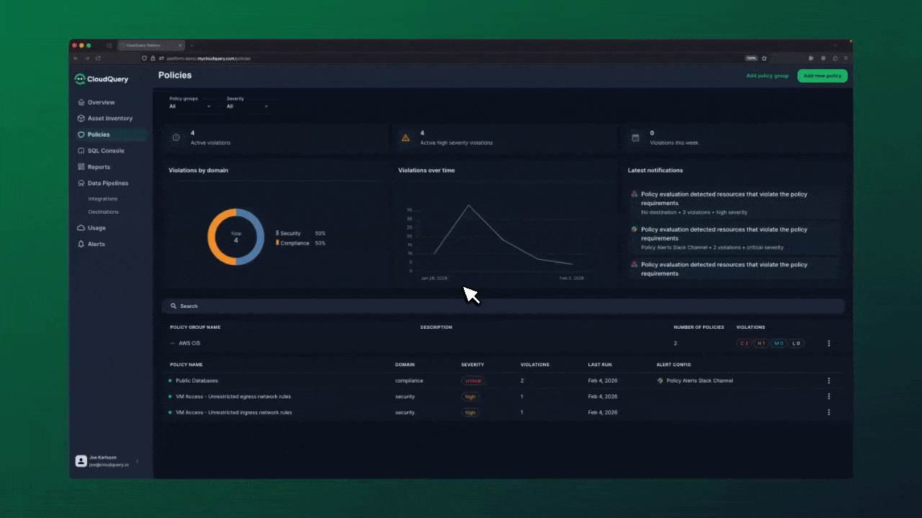922x518 pixels.
Task: Select the Asset Inventory icon in the sidebar
Action: pos(81,118)
